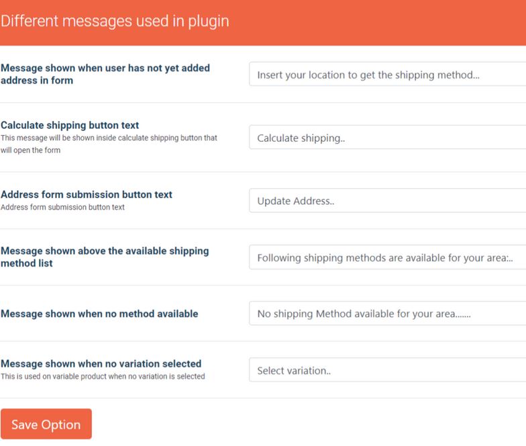Screen dimensions: 526x446
Task: Click 'address in form' label text
Action: click(37, 81)
